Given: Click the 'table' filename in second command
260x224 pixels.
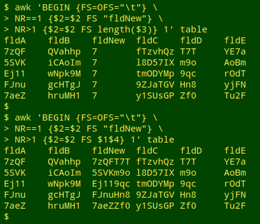Looking at the screenshot, I should tap(161, 140).
